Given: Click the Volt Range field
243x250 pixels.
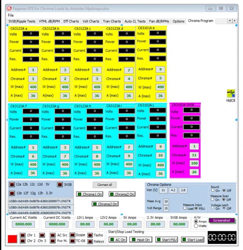Looking at the screenshot, I should pyautogui.click(x=166, y=208).
